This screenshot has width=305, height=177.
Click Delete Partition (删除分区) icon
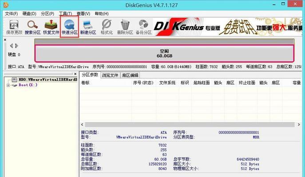tap(125, 27)
